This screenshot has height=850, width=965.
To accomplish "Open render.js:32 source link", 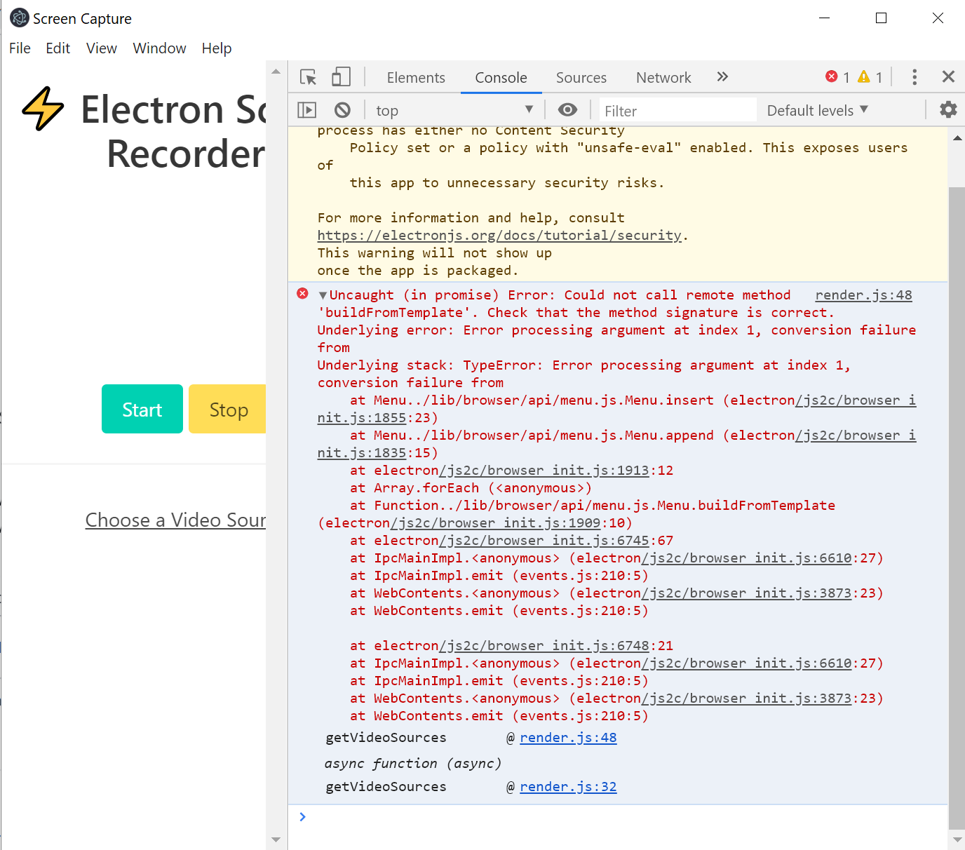I will (x=568, y=787).
